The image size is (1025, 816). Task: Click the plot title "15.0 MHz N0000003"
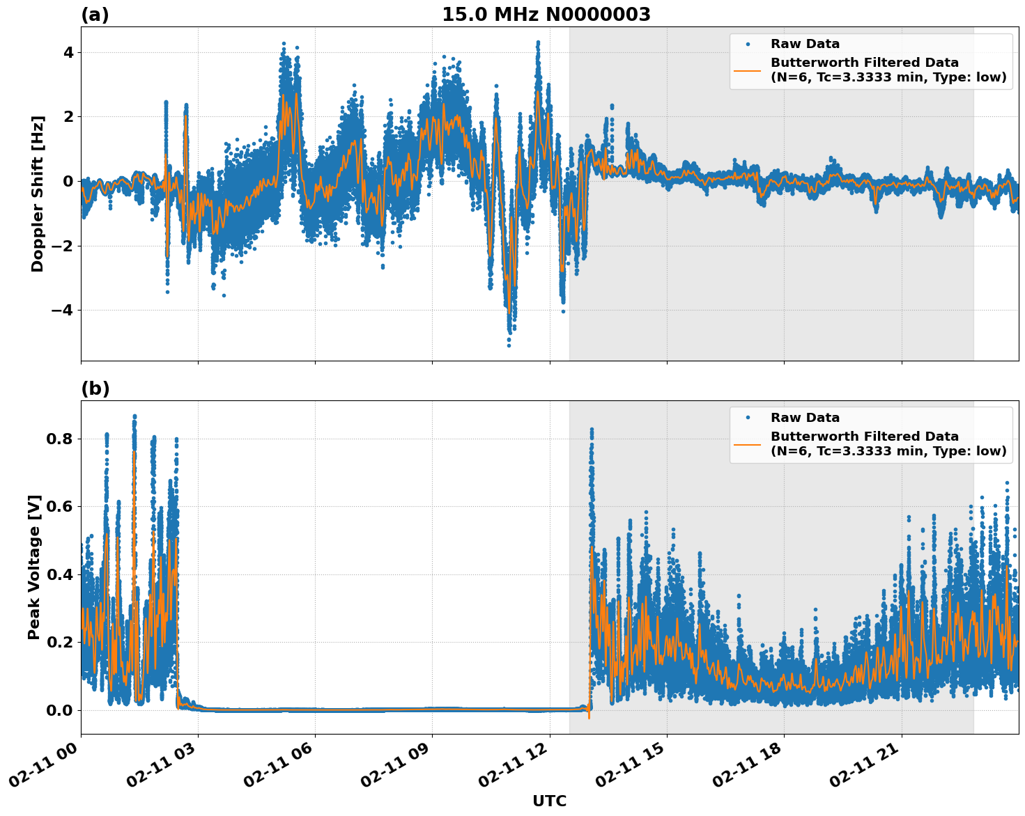[546, 15]
